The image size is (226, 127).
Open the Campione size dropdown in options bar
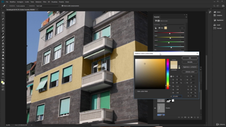(22, 6)
